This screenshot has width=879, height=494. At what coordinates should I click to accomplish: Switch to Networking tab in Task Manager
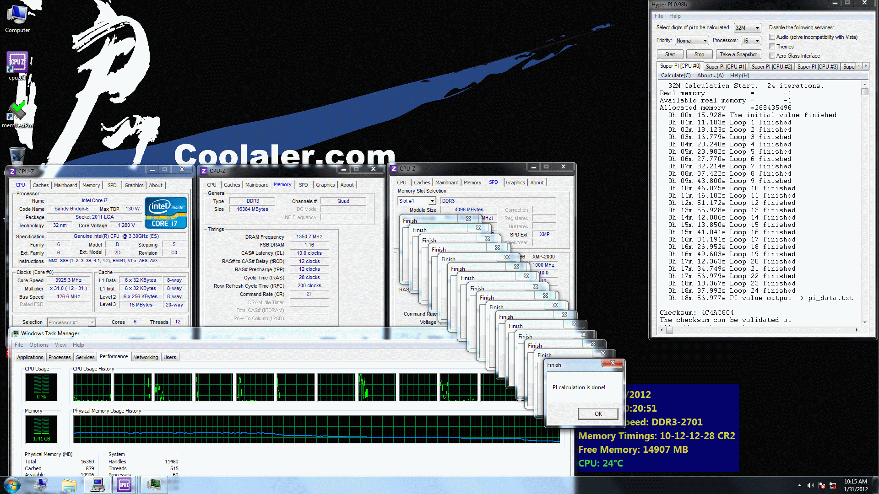coord(146,357)
